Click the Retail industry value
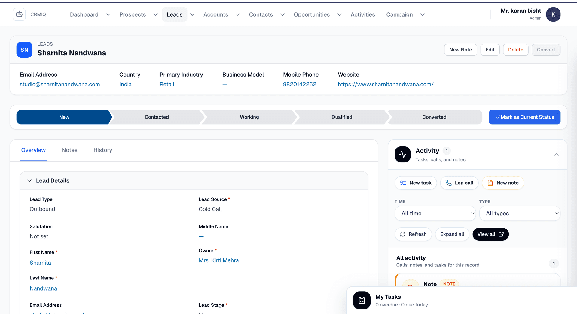This screenshot has height=314, width=577. pos(167,84)
